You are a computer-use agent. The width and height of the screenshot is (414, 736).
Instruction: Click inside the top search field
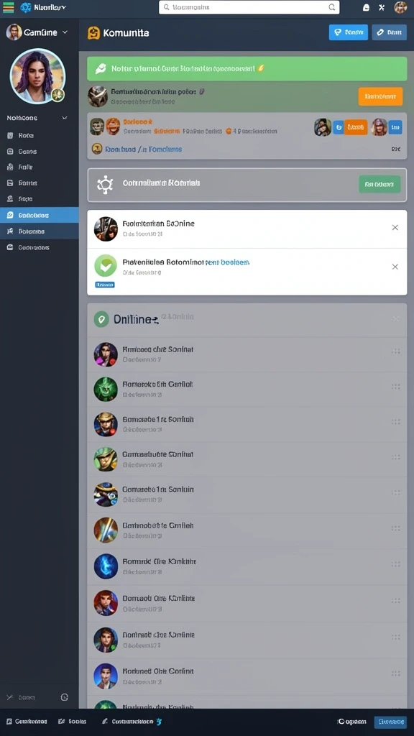(249, 7)
